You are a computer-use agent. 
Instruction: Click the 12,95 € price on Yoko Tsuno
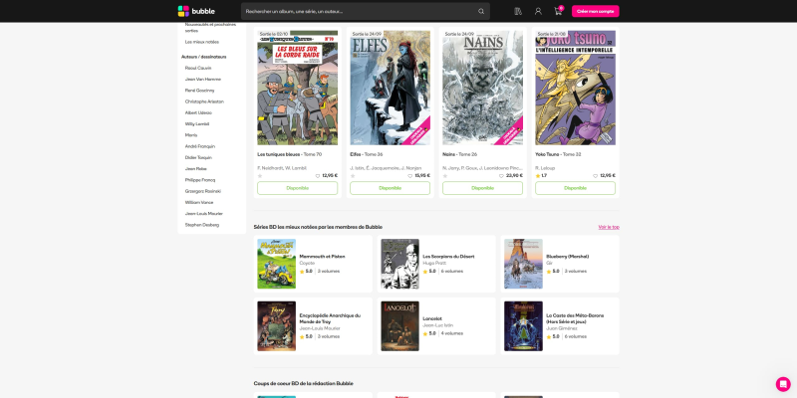click(x=608, y=176)
